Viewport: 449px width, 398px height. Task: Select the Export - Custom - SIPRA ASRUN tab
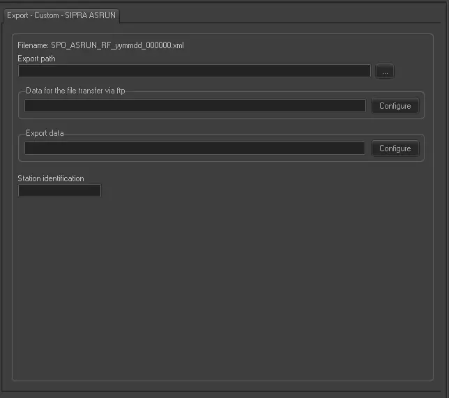(x=61, y=15)
